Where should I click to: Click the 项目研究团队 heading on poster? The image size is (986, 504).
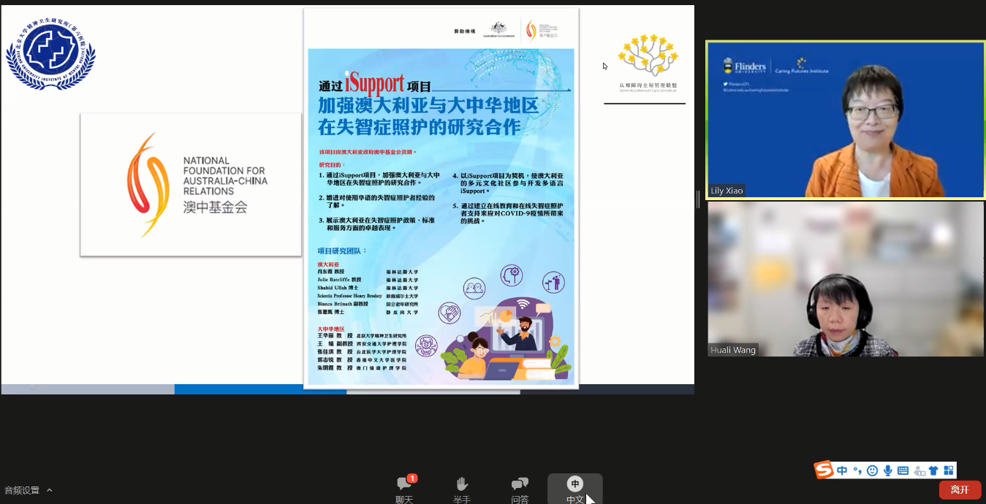[342, 251]
